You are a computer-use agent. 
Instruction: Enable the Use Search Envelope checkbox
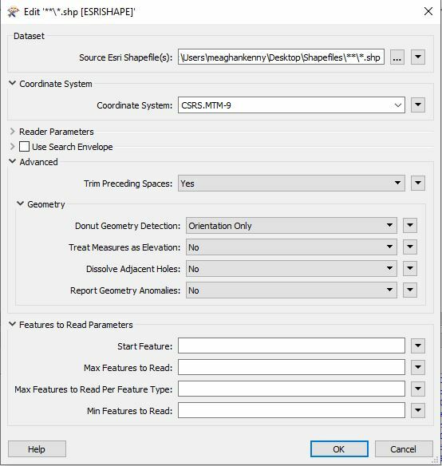point(24,147)
